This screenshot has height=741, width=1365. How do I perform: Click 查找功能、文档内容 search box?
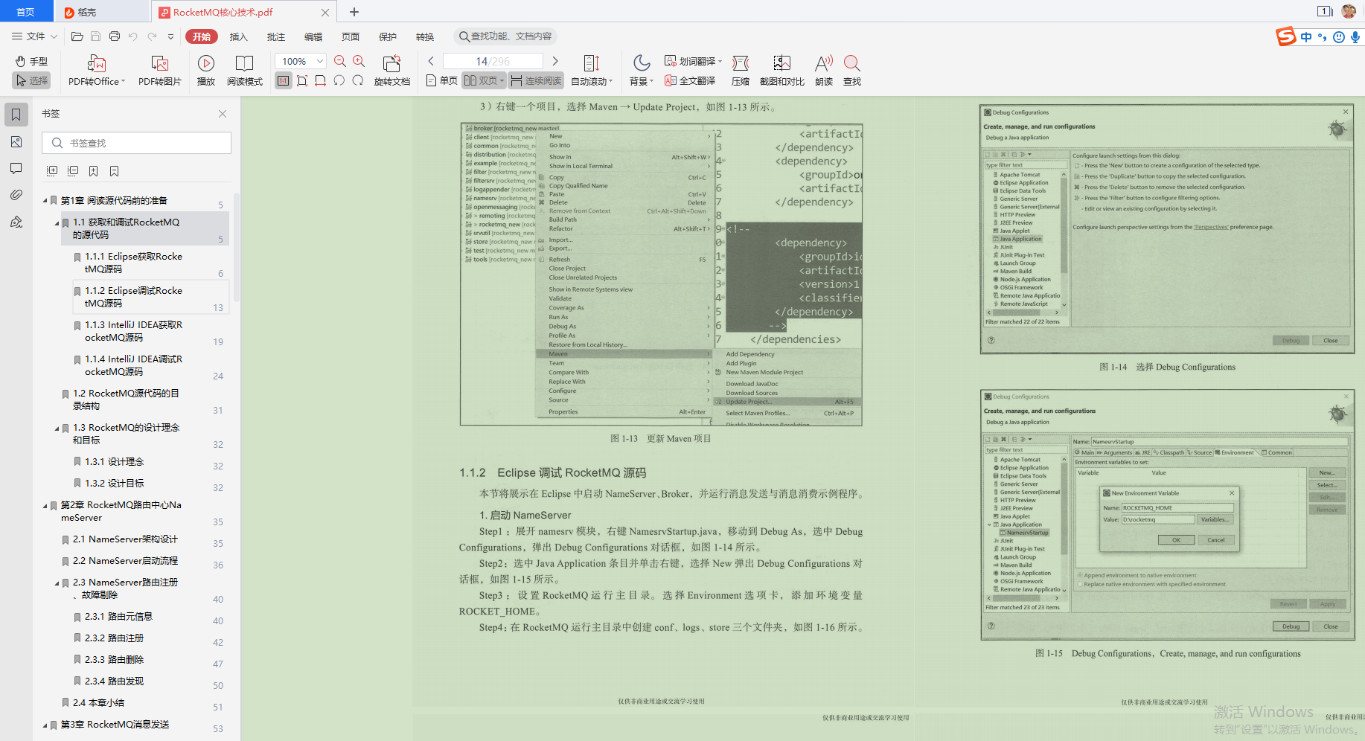506,36
